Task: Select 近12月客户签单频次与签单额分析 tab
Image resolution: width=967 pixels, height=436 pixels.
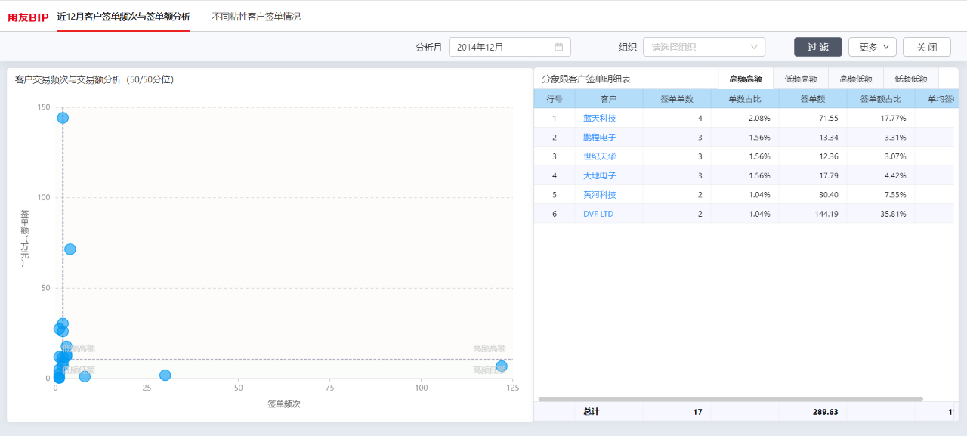Action: coord(124,17)
